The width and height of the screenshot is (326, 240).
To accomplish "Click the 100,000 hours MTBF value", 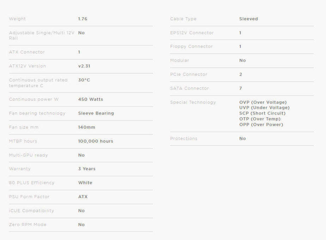I will [96, 141].
